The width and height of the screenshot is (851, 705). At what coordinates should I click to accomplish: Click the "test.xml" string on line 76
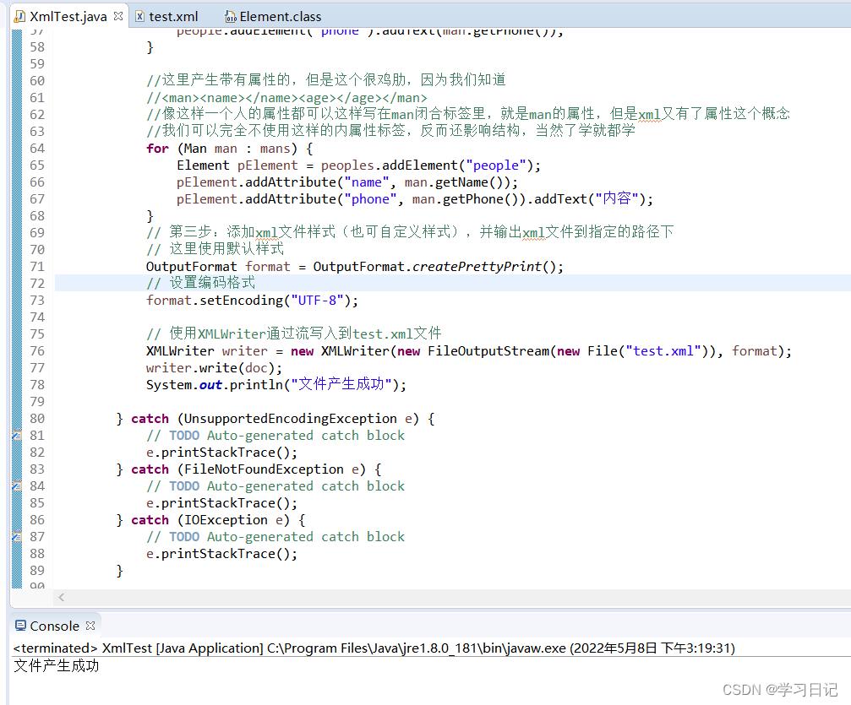tap(663, 351)
